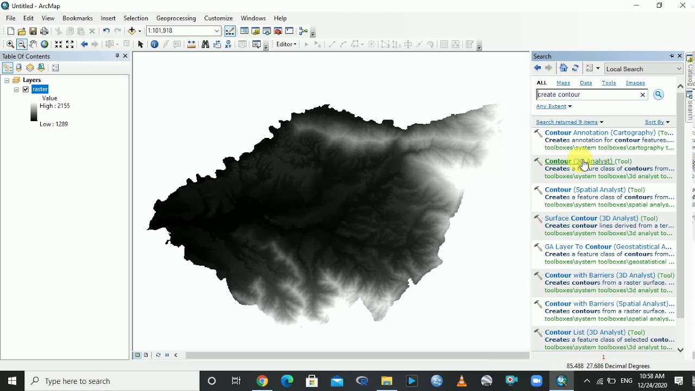Switch to Layout View at map bottom

pyautogui.click(x=146, y=355)
